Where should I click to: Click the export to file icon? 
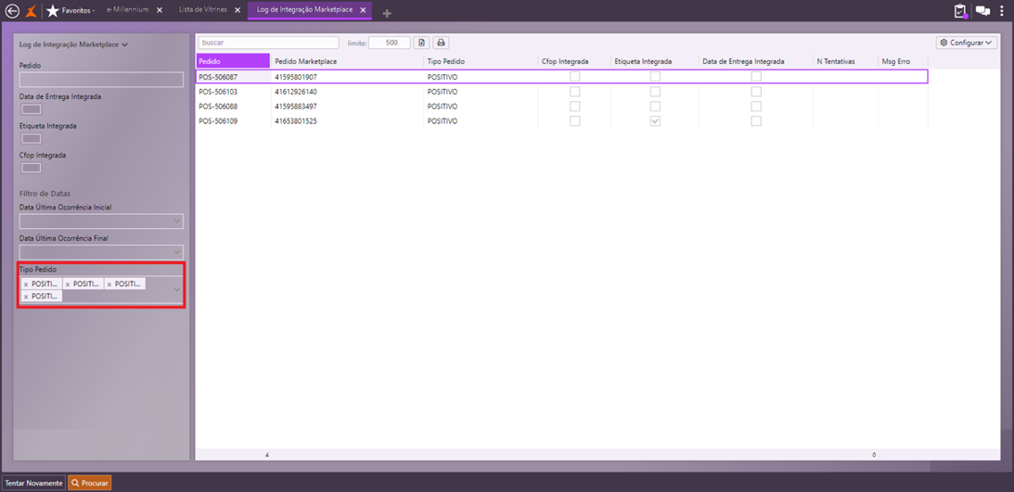point(421,43)
